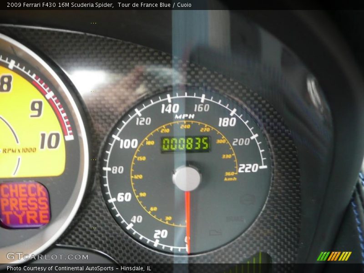Click the white 100 mph marking
364x273 pixels.
click(x=129, y=144)
